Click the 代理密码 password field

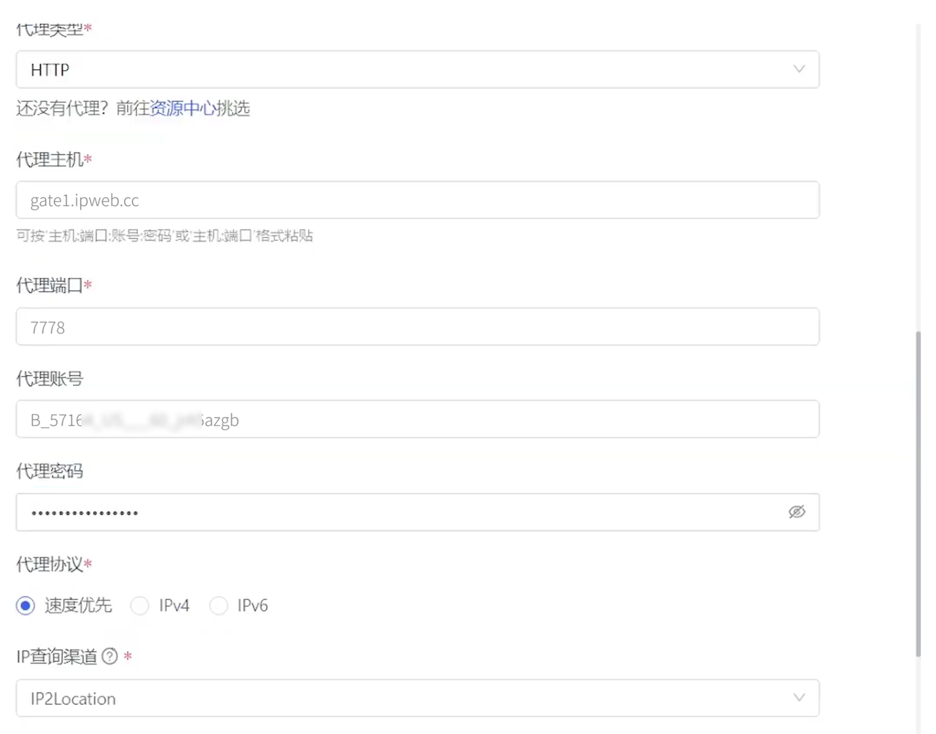tap(418, 512)
